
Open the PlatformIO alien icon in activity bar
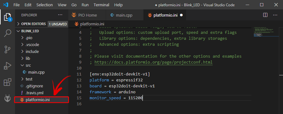point(8,99)
